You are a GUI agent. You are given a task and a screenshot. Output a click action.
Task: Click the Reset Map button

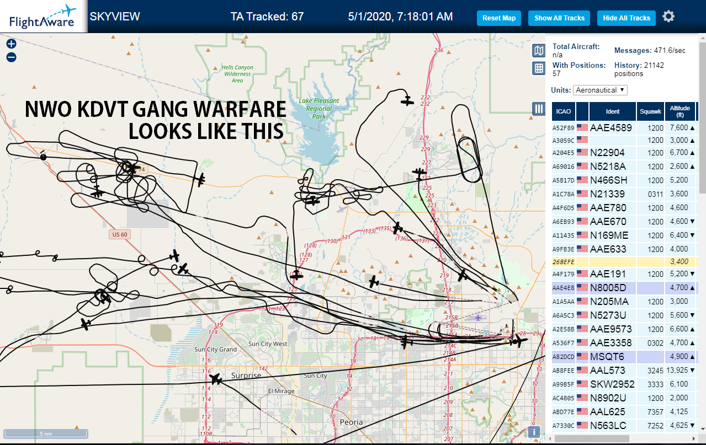pyautogui.click(x=499, y=18)
